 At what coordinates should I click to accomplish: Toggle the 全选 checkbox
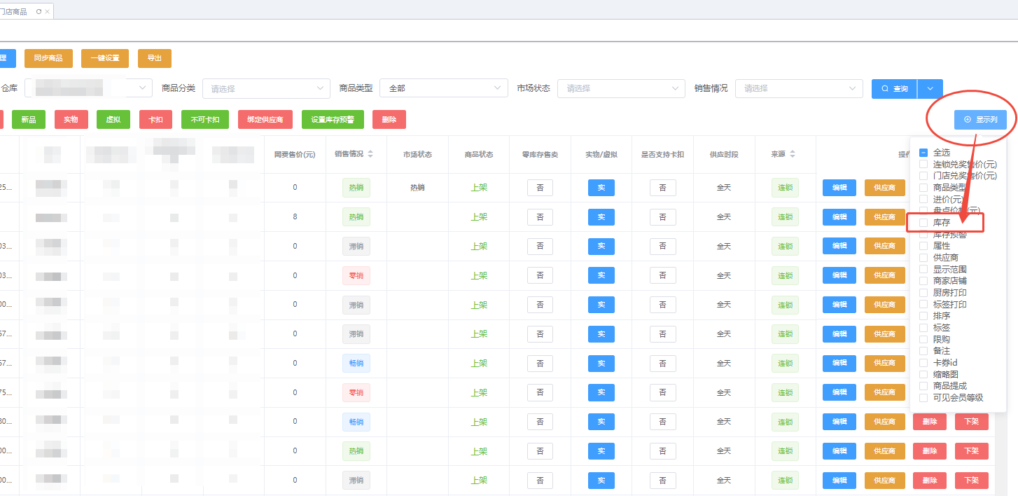(x=923, y=153)
